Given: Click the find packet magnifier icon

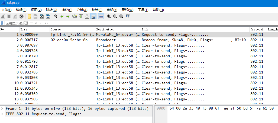Looking at the screenshot, I should [x=56, y=16].
